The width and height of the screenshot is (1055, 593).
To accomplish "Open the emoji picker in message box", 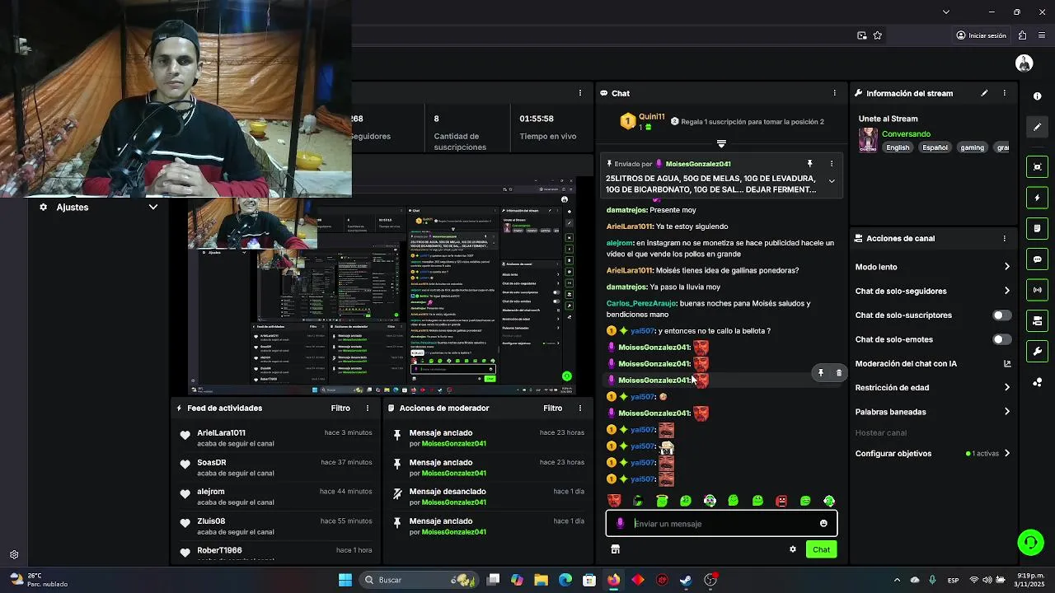I will point(823,524).
